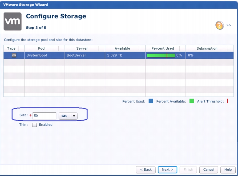This screenshot has width=238, height=188.
Task: Return to previous step with Back
Action: click(x=146, y=170)
